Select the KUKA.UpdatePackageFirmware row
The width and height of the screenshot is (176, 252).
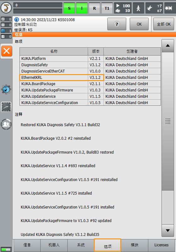point(90,90)
